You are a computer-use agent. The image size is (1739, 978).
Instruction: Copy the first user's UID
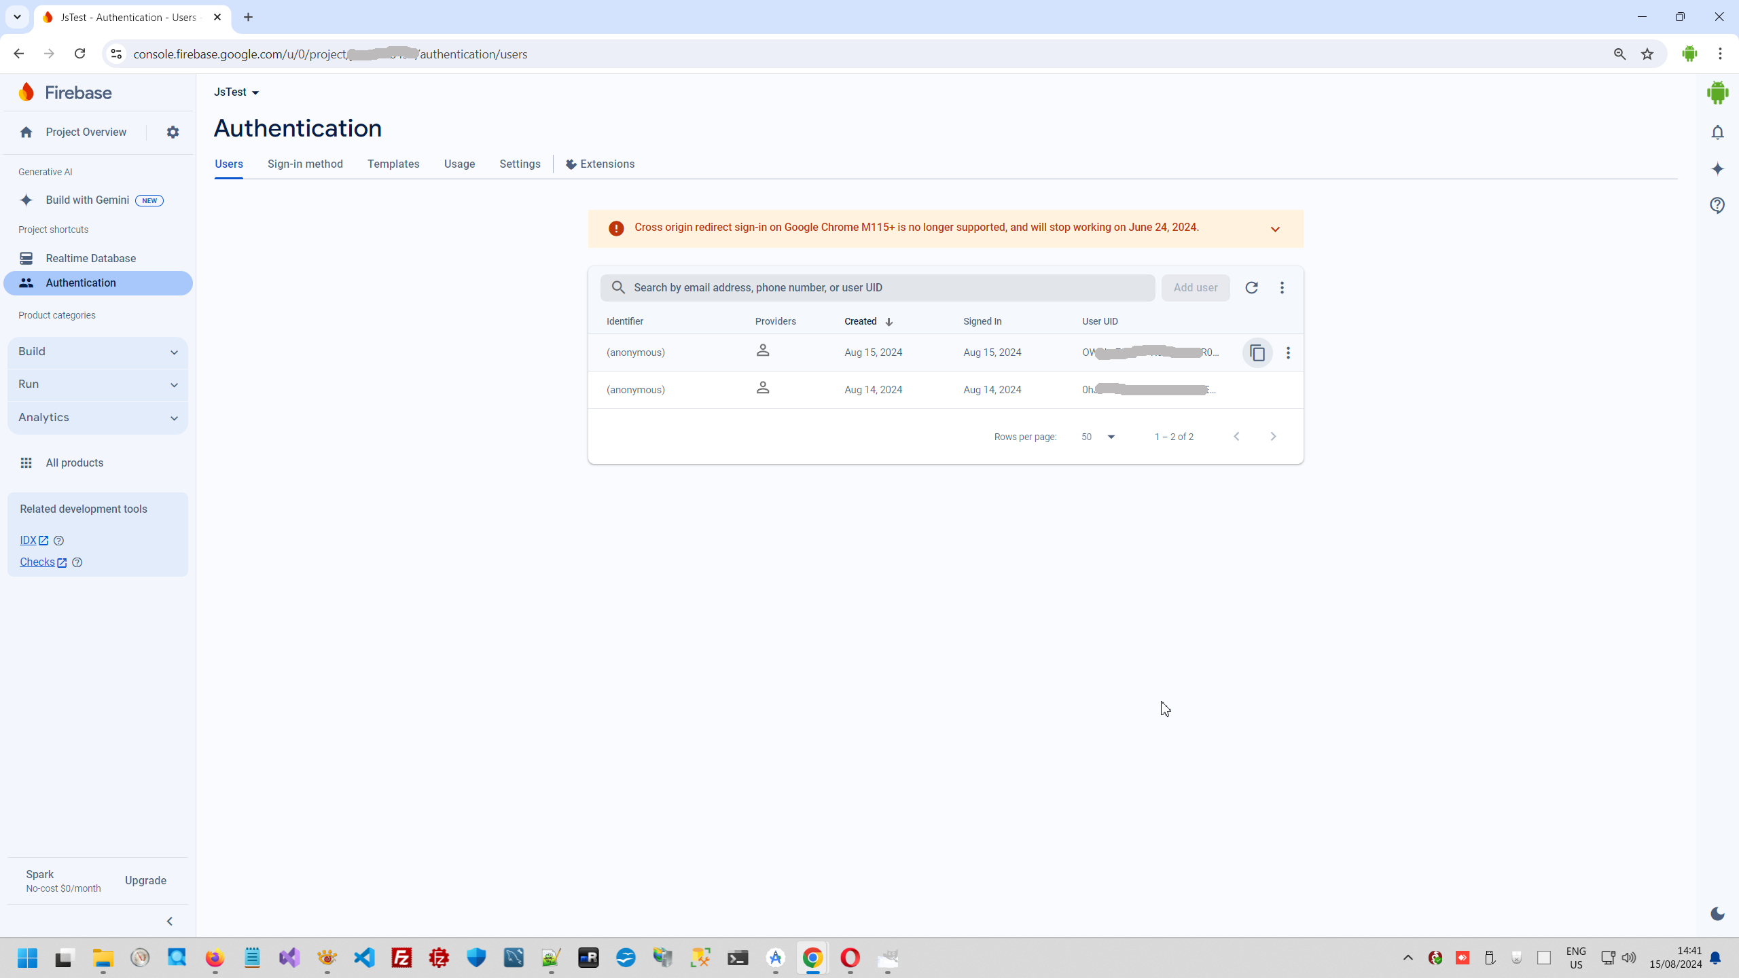(x=1257, y=352)
